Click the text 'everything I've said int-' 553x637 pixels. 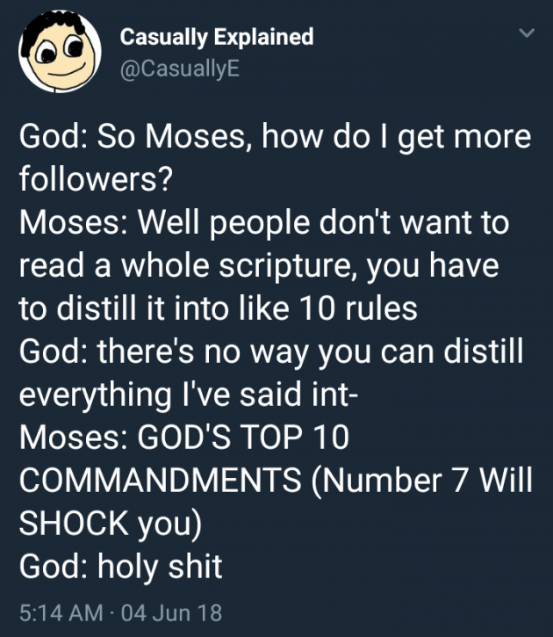pyautogui.click(x=187, y=395)
